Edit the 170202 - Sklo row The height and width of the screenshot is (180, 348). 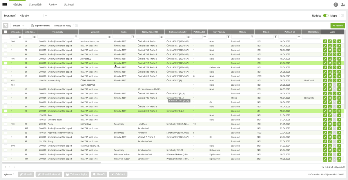tap(325, 115)
